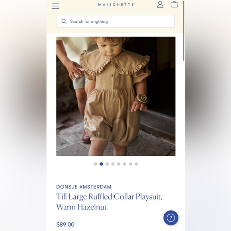Viewport: 231px width, 231px height.
Task: View the shopping bag
Action: coord(174,4)
